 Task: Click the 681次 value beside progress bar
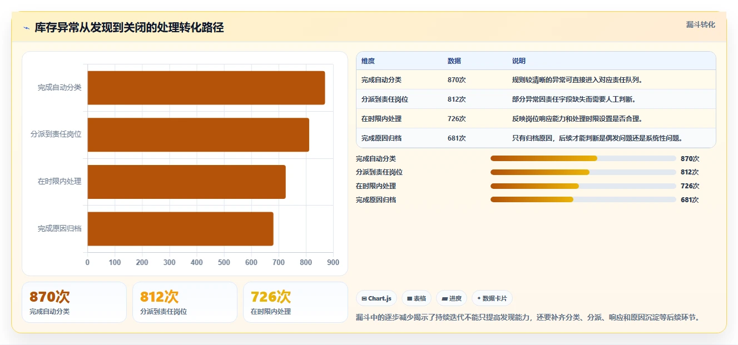point(690,200)
